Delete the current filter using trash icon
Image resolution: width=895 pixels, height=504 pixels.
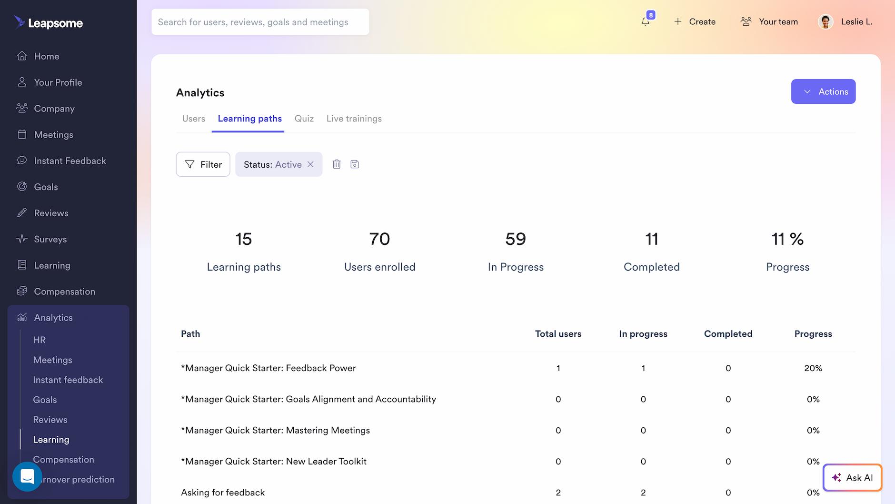[337, 164]
